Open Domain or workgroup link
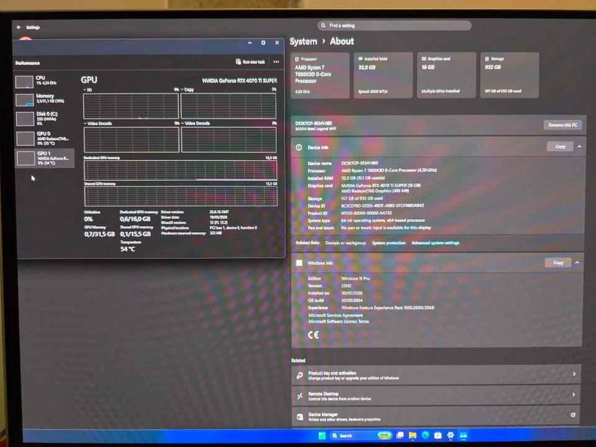This screenshot has height=447, width=596. (345, 243)
